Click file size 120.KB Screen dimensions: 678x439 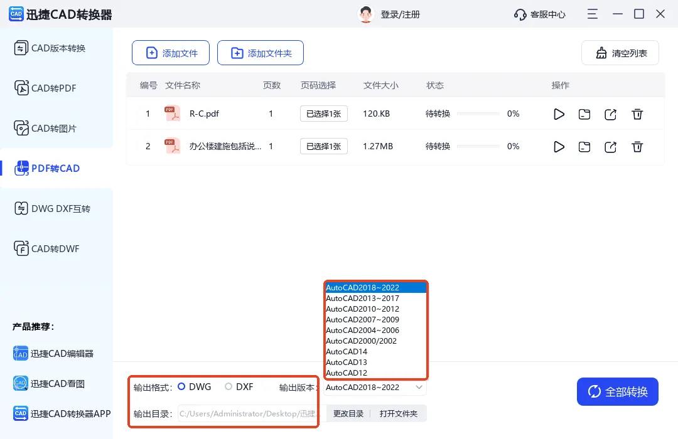pos(376,114)
